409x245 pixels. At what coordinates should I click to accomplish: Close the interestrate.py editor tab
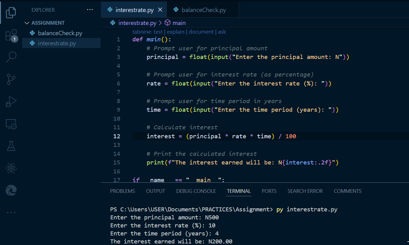pyautogui.click(x=160, y=10)
